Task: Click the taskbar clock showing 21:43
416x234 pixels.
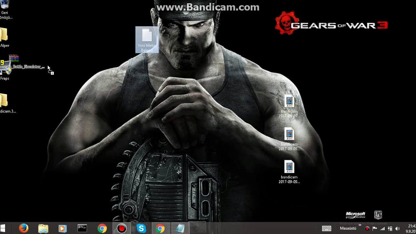Action: (411, 228)
